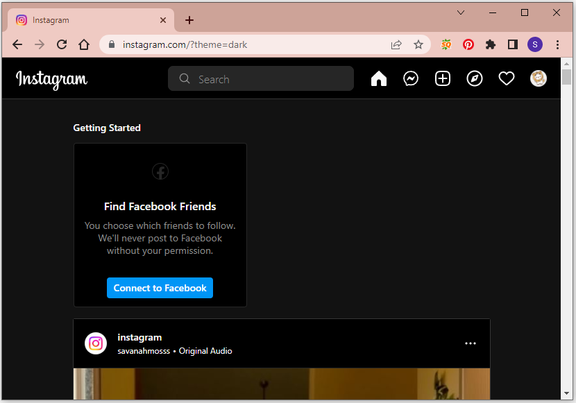Click the Getting Started heading
The image size is (576, 403).
tap(107, 128)
